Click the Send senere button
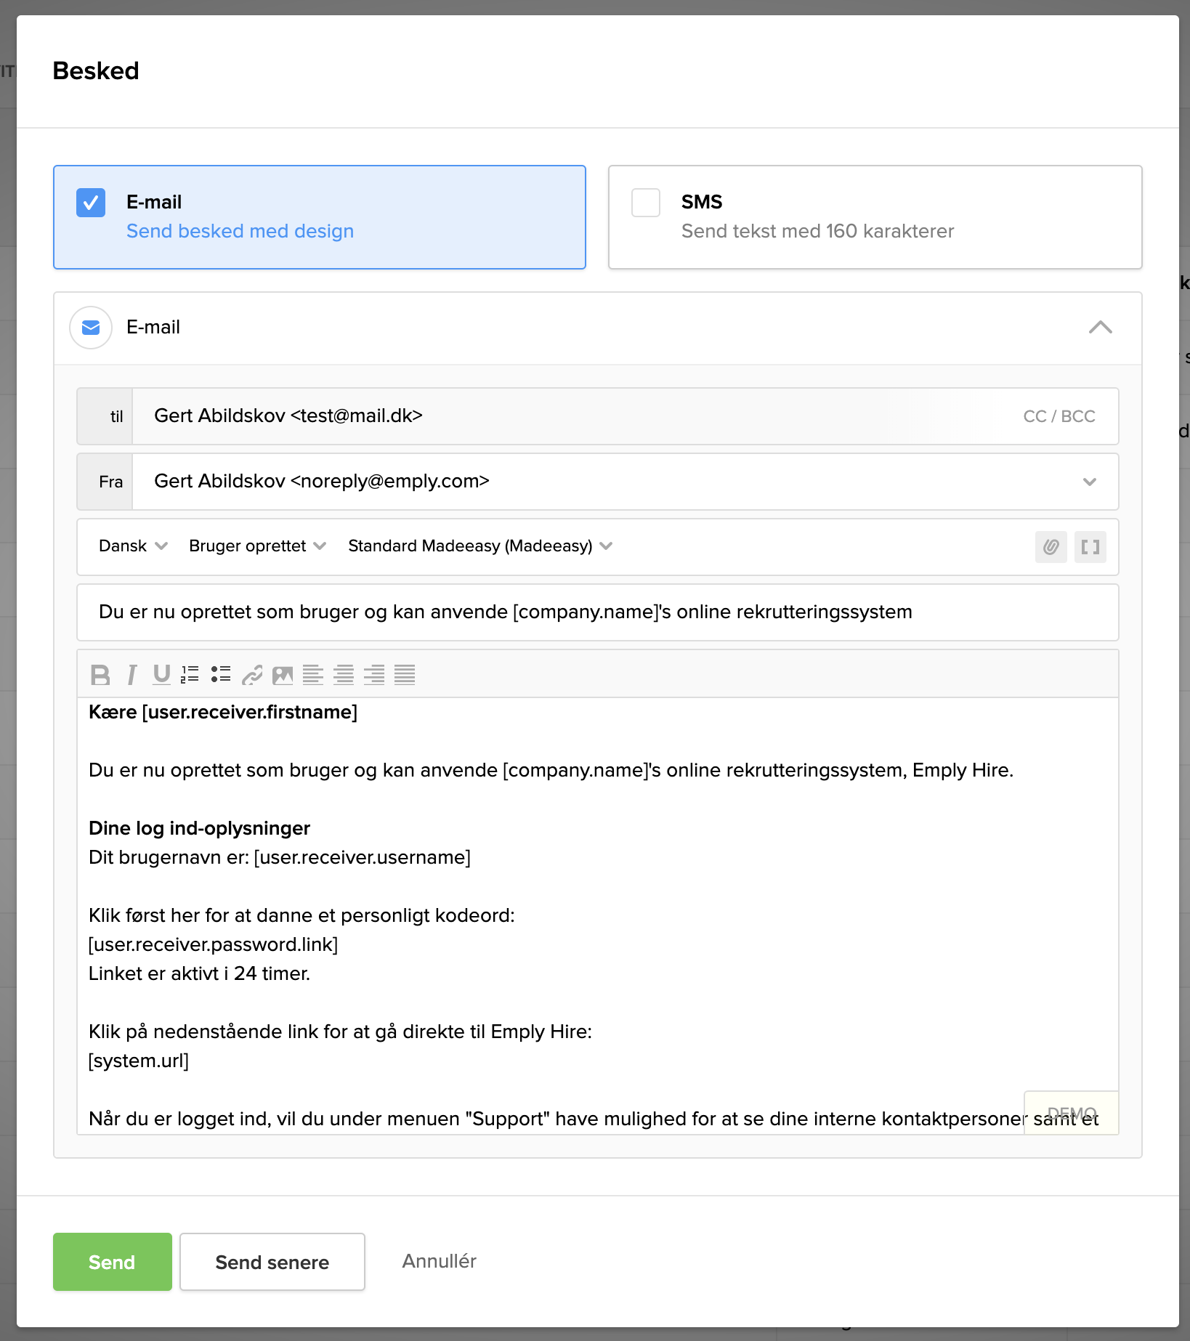This screenshot has width=1190, height=1341. [x=272, y=1262]
